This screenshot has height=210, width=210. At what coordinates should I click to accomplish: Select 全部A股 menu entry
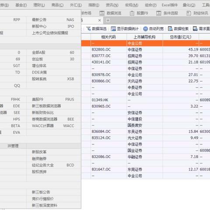coord(54,52)
